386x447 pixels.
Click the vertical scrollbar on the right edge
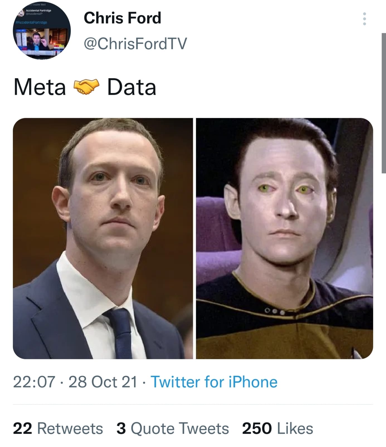pos(383,103)
